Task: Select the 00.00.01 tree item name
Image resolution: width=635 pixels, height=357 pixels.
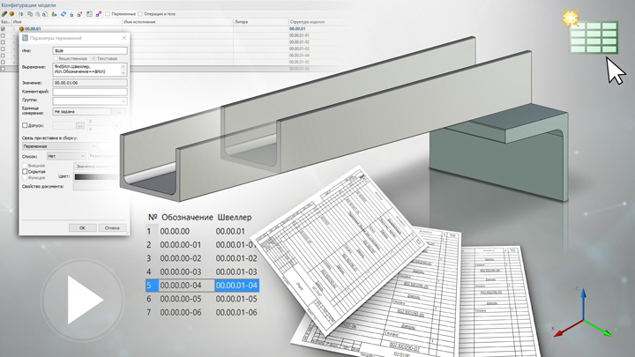Action: 33,29
